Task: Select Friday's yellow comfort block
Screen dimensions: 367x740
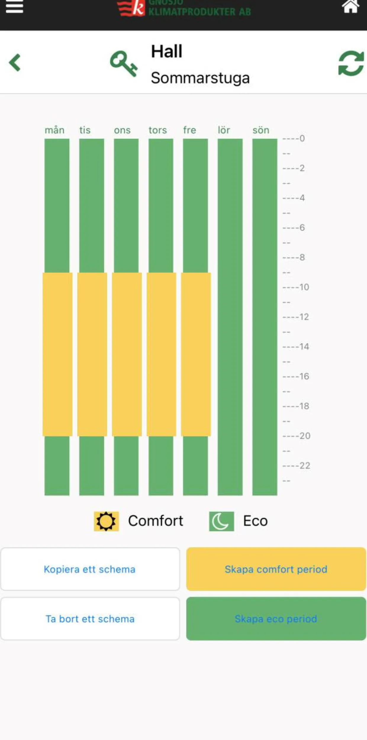Action: 196,354
